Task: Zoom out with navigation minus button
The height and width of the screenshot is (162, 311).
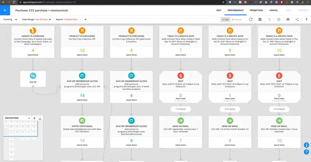Action: click(x=29, y=118)
